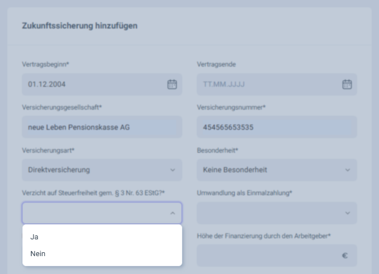Expand the Umwandlung als Einmalzahlung chevron
Viewport: 379px width, 274px height.
(x=347, y=212)
